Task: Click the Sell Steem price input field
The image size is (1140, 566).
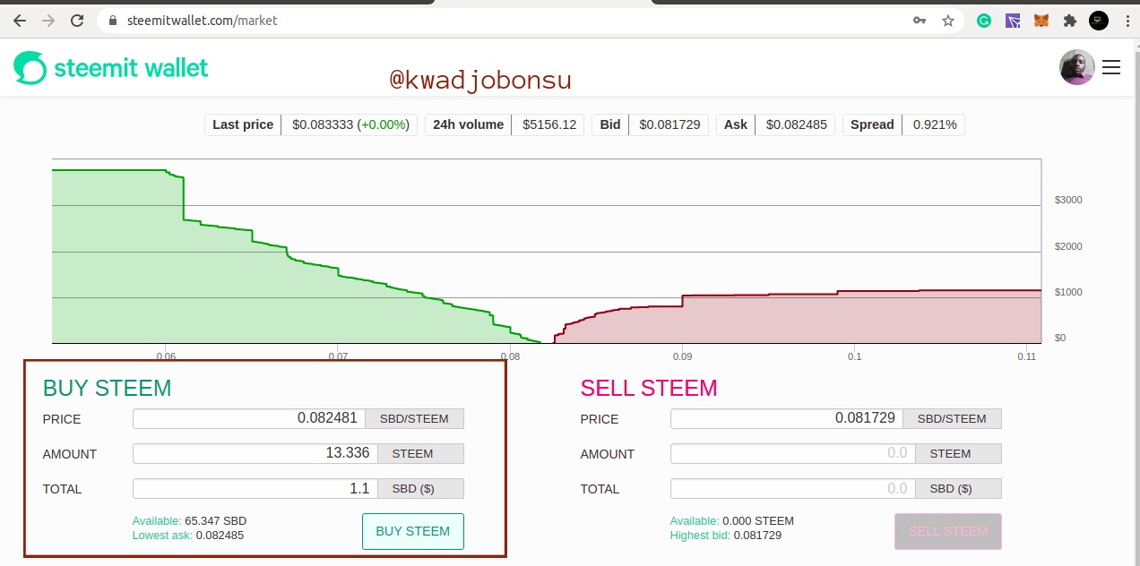Action: 786,418
